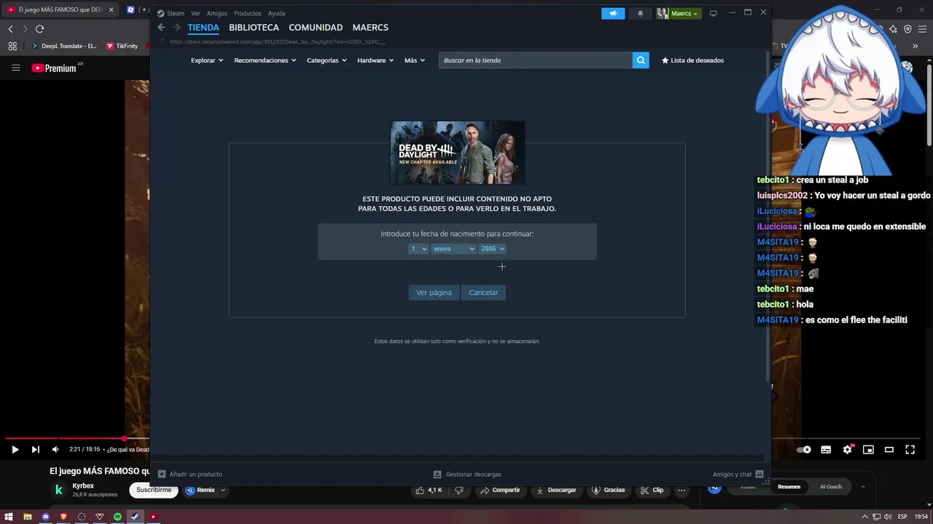933x524 pixels.
Task: Switch to MAERCS profile tab
Action: pos(370,28)
